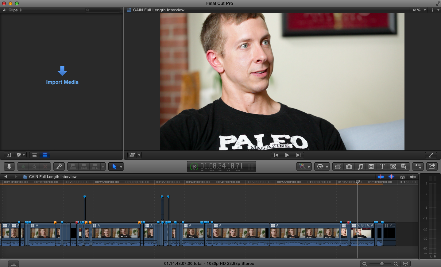Screen dimensions: 441x267
Task: Open the All Clips filter dropdown
Action: [x=12, y=10]
